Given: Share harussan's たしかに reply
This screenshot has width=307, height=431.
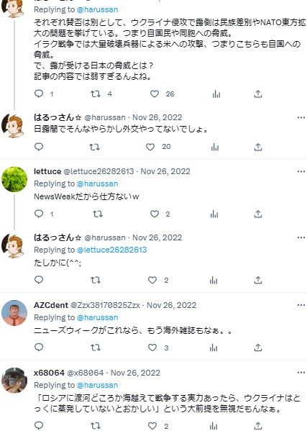Looking at the screenshot, I should click(x=258, y=280).
